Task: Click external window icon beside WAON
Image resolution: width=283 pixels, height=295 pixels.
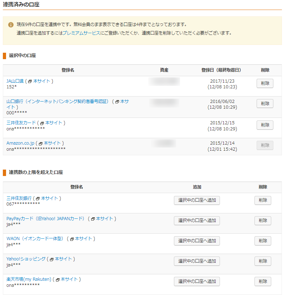Action: coord(72,239)
